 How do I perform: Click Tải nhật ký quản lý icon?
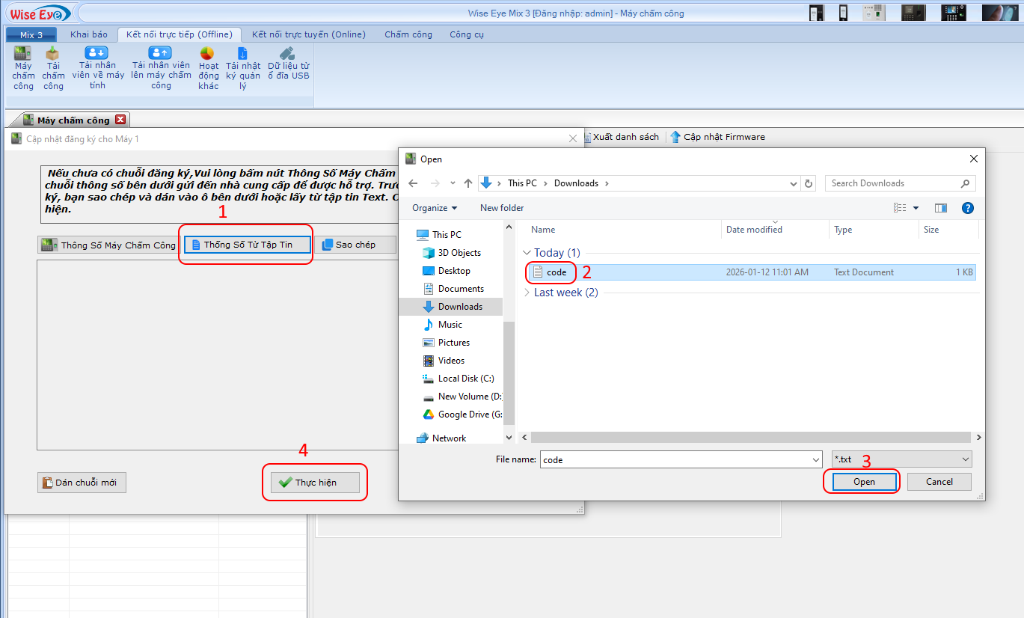point(243,54)
